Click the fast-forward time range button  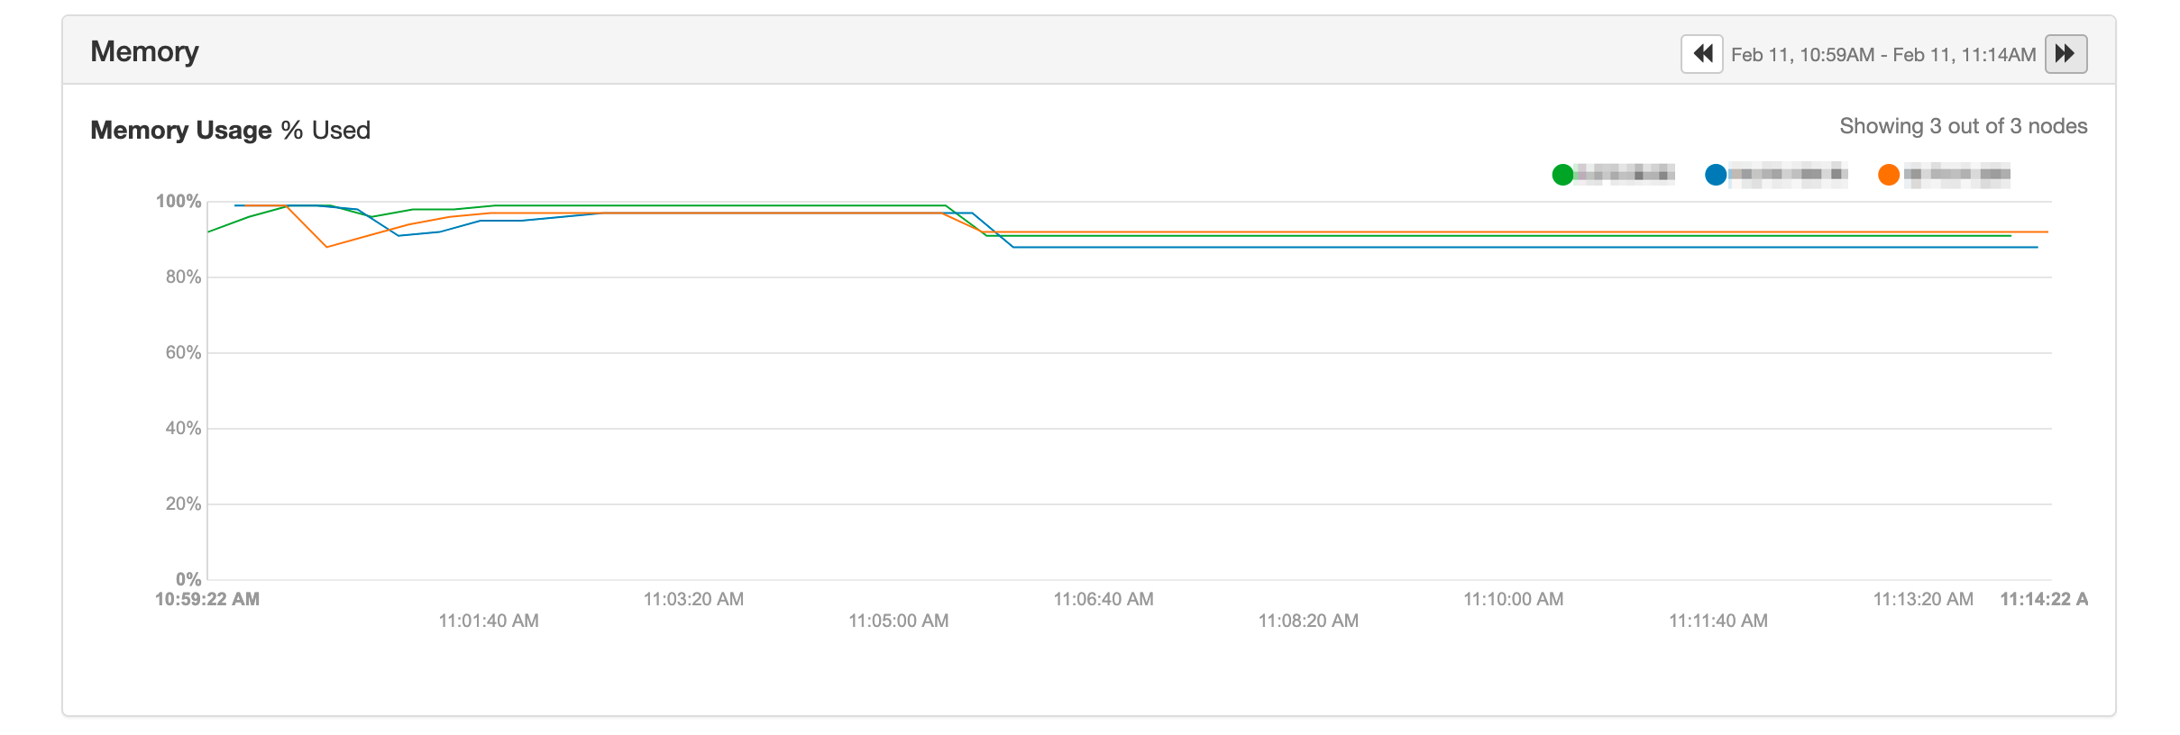tap(2066, 54)
